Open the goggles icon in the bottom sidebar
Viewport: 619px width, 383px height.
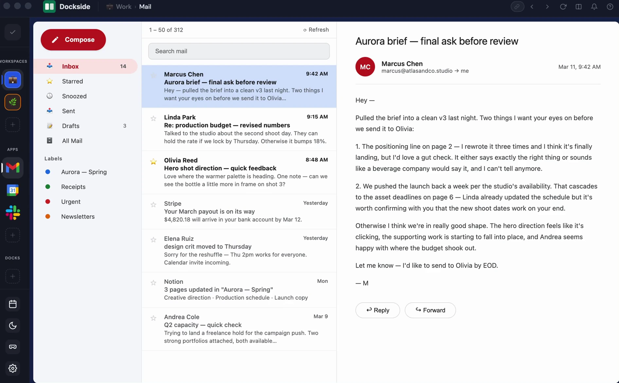(x=13, y=347)
